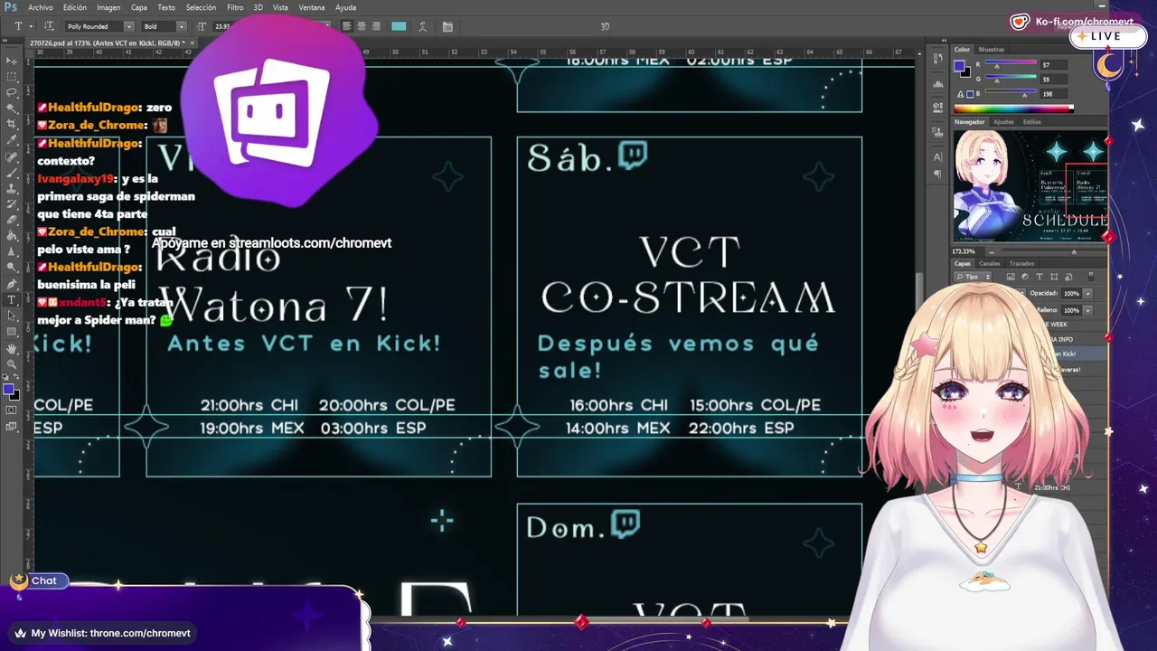Toggle smart object layer filter
The width and height of the screenshot is (1157, 651).
(x=1068, y=277)
